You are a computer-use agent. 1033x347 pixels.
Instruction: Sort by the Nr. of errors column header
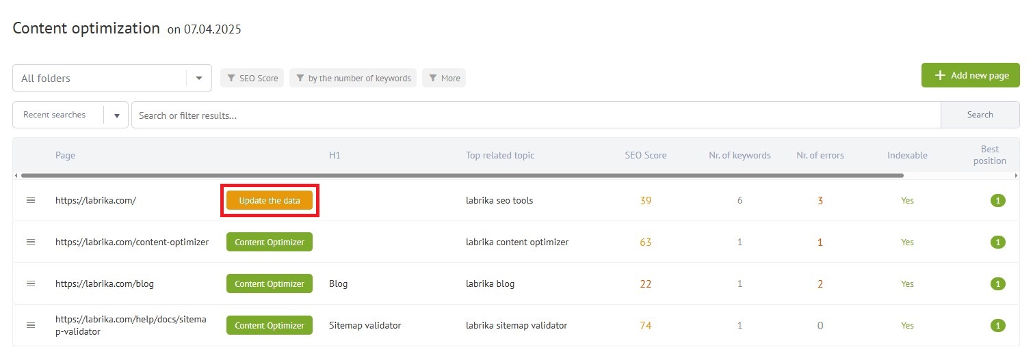pos(820,156)
